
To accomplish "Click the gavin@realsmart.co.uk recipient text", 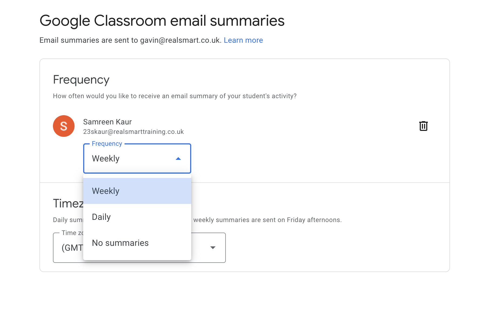I will 180,40.
